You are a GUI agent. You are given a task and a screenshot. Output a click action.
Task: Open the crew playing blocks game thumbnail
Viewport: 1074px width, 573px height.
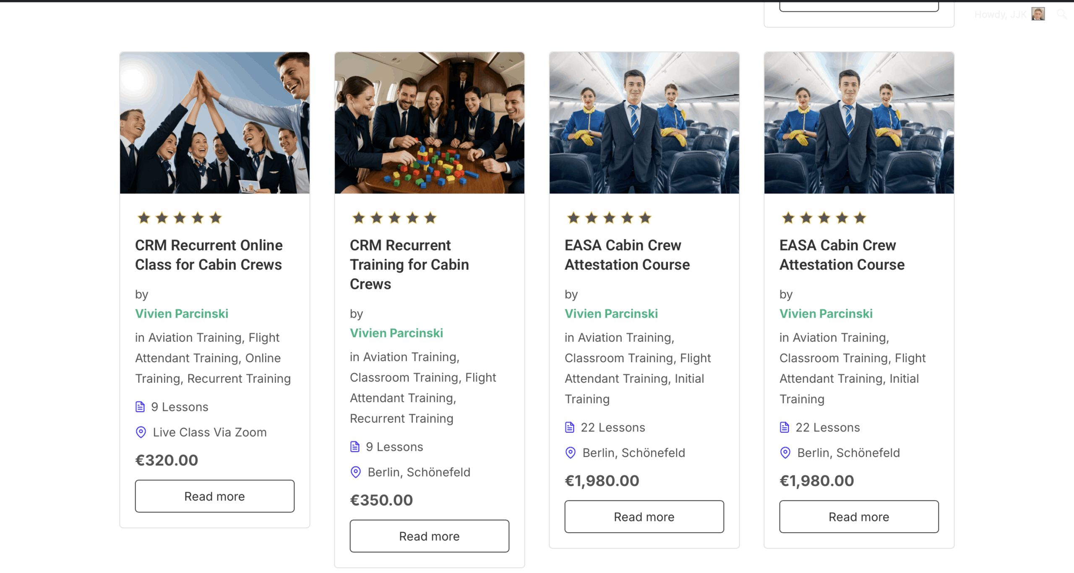(430, 123)
